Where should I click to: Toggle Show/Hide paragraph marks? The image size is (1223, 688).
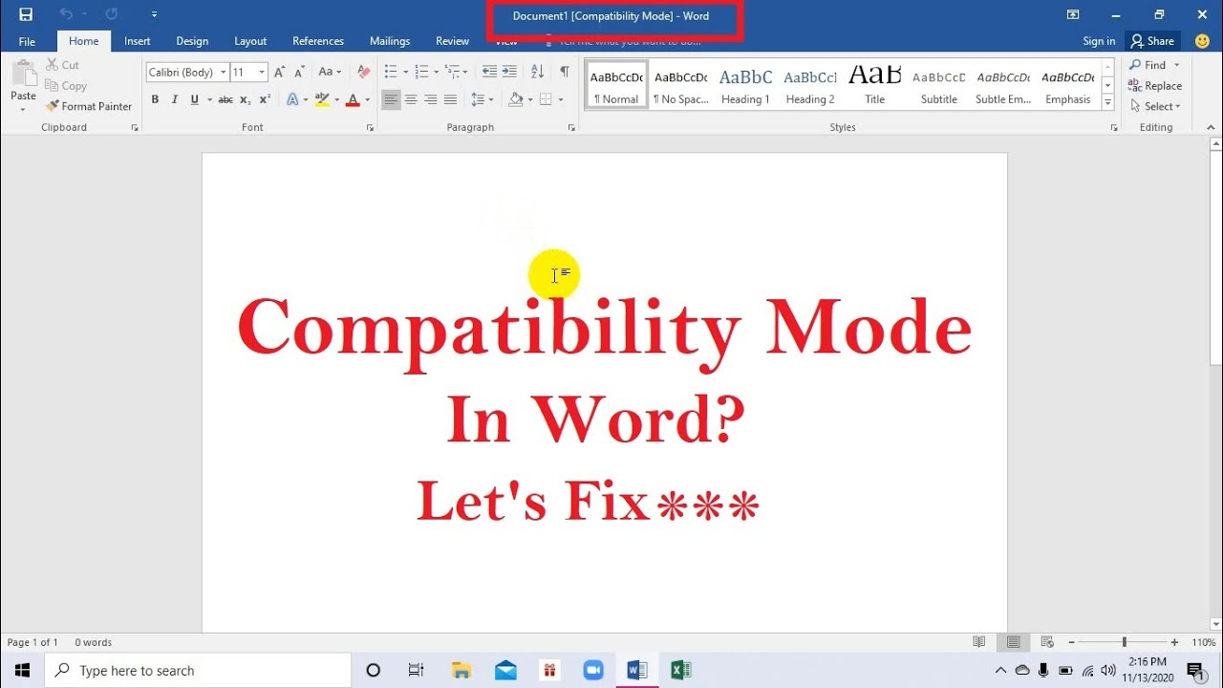click(x=565, y=73)
